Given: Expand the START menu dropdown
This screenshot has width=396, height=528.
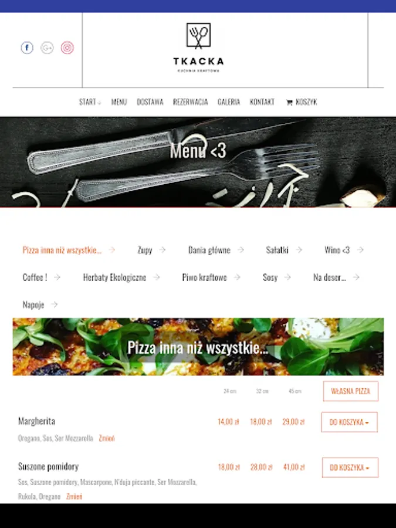Looking at the screenshot, I should pyautogui.click(x=90, y=101).
